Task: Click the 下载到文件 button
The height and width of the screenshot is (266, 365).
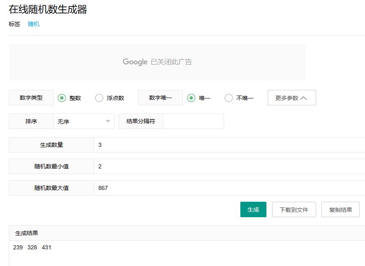Action: 294,209
